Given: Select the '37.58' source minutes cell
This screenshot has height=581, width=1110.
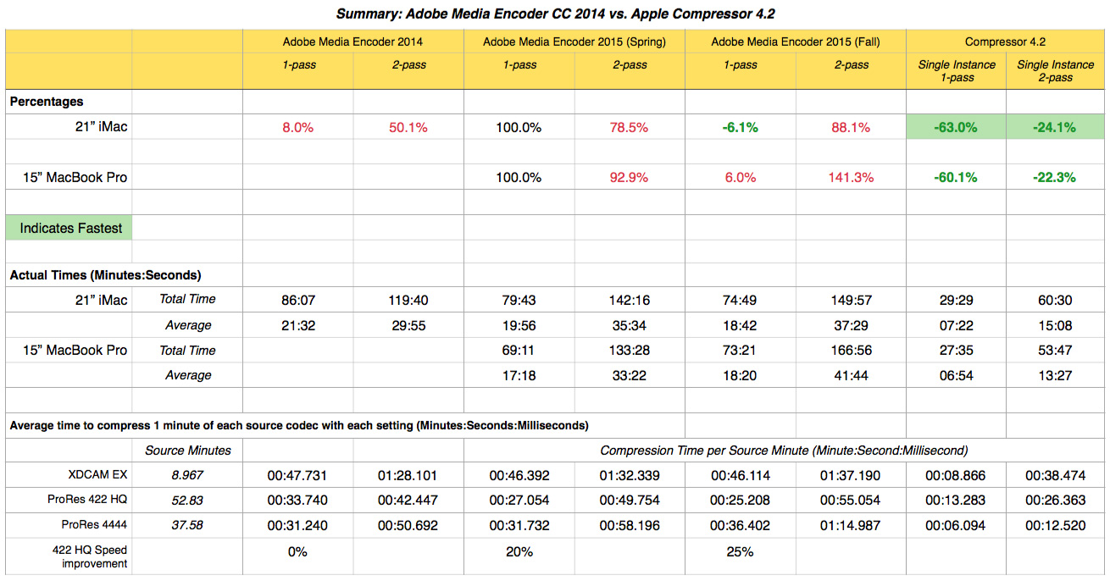Looking at the screenshot, I should (187, 526).
